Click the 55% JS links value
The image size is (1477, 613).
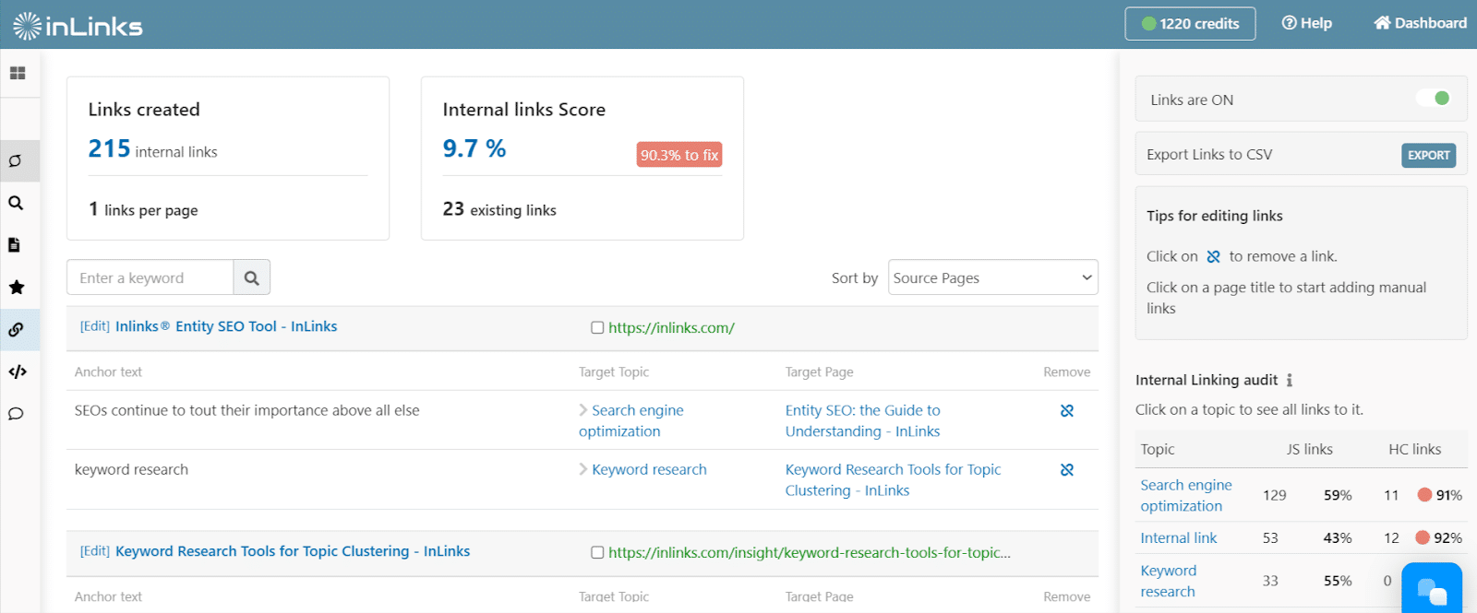point(1338,581)
